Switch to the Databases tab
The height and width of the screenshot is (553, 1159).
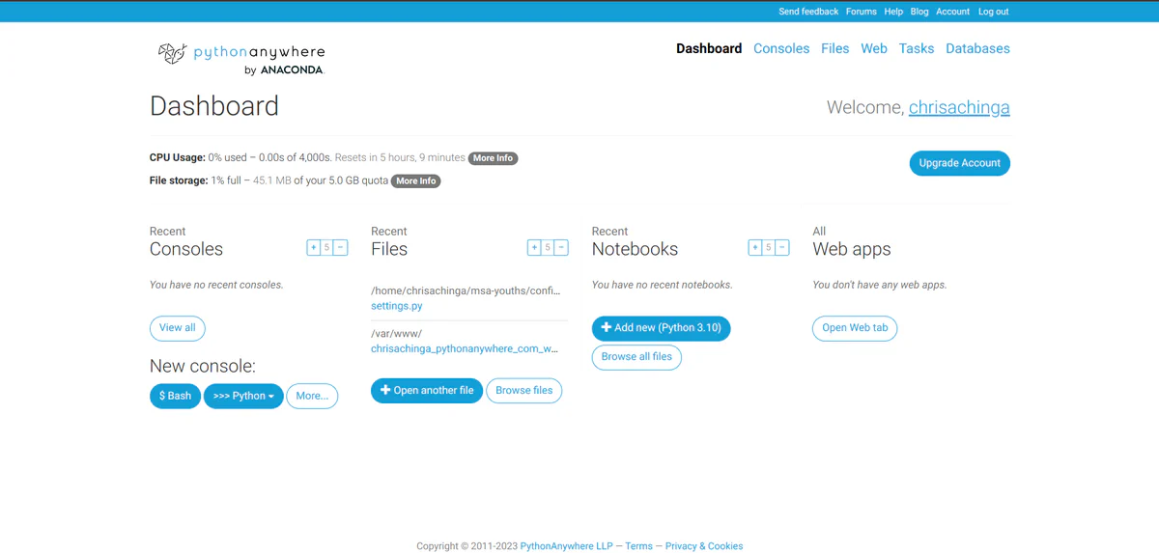[x=977, y=48]
